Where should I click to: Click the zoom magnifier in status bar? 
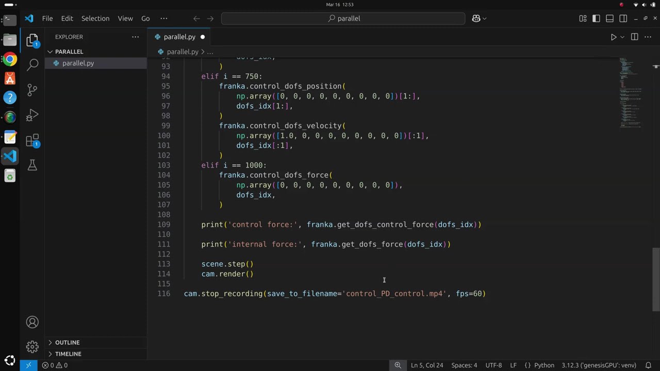pyautogui.click(x=398, y=365)
